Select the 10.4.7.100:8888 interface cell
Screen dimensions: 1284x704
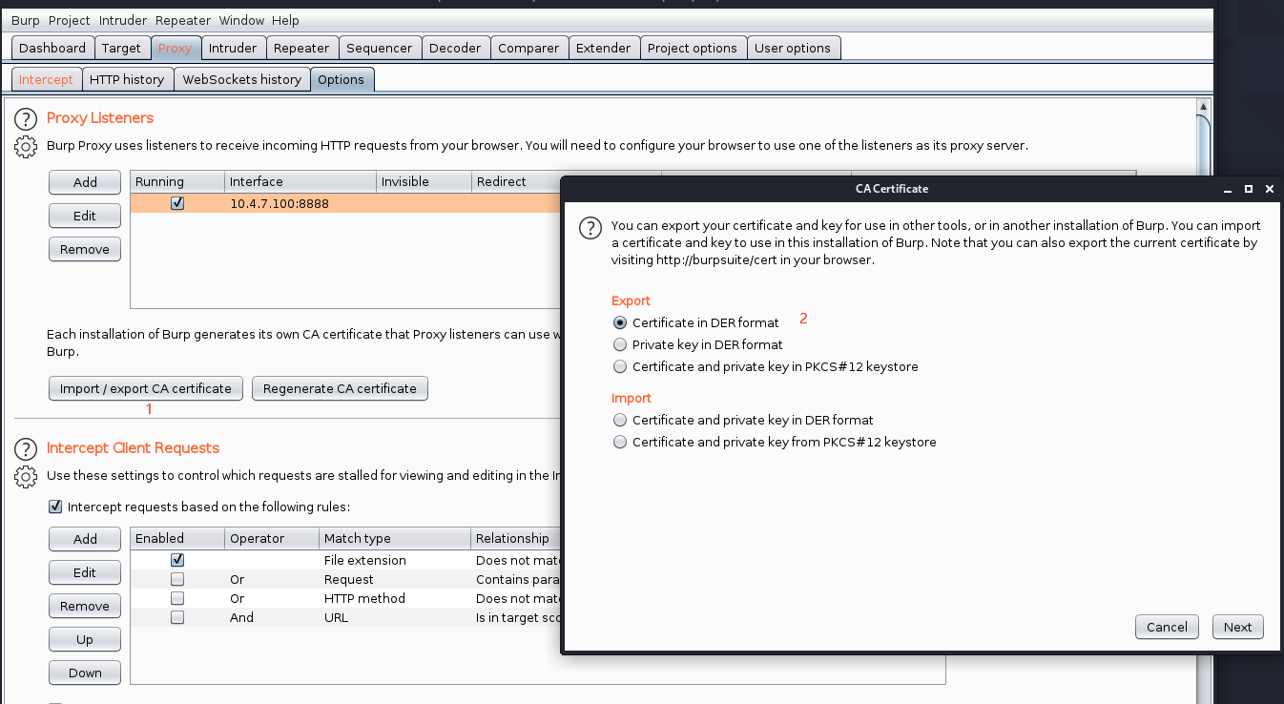(x=300, y=203)
